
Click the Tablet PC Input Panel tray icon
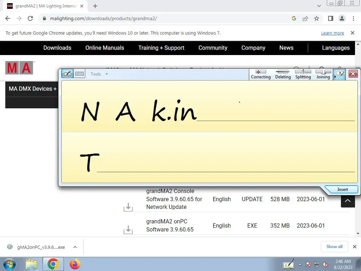click(x=288, y=264)
